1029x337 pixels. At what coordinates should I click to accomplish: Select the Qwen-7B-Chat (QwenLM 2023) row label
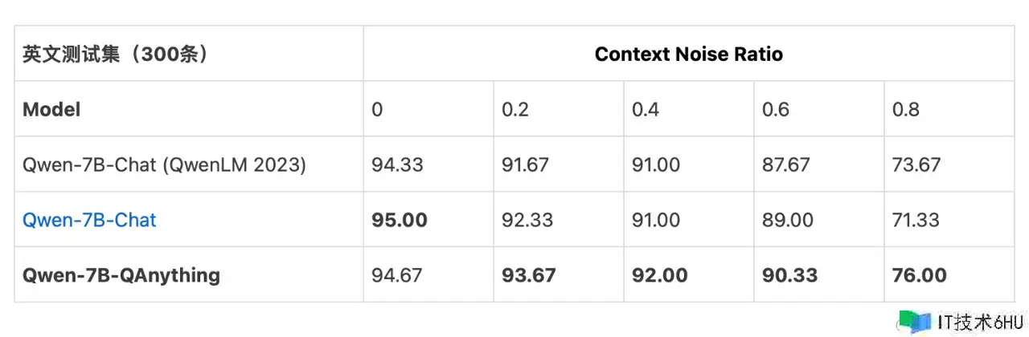164,164
